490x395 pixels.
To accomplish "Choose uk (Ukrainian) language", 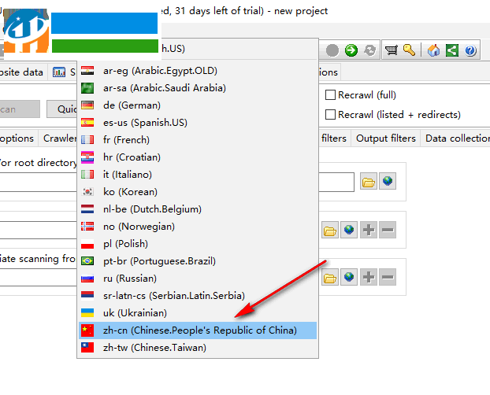I will [x=198, y=313].
